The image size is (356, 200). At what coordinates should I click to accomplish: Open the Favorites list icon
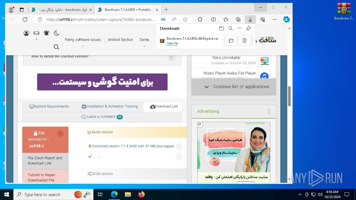click(x=226, y=19)
